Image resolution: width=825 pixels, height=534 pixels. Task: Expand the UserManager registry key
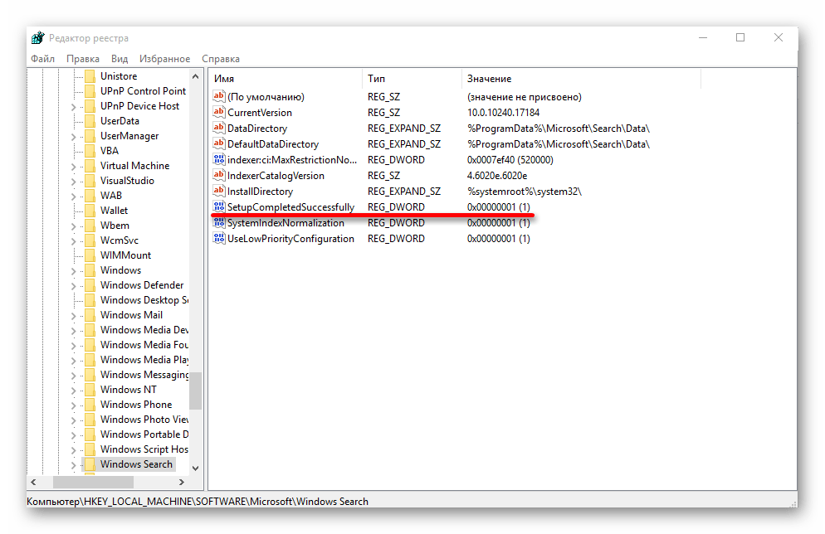73,136
